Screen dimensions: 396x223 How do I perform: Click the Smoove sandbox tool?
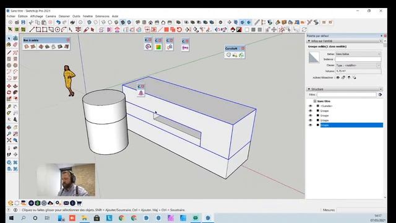pos(41,46)
